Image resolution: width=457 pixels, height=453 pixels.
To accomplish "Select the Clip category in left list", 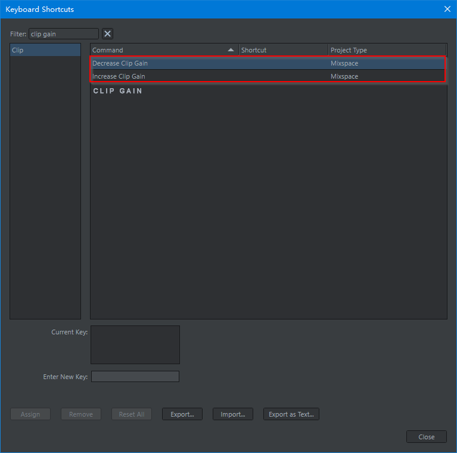I will [x=45, y=50].
